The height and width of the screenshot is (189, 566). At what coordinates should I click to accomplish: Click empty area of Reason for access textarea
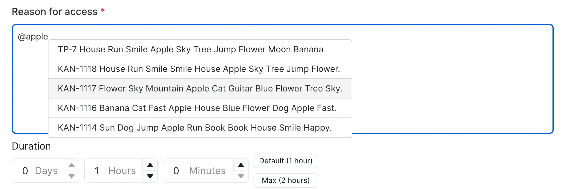[x=451, y=80]
